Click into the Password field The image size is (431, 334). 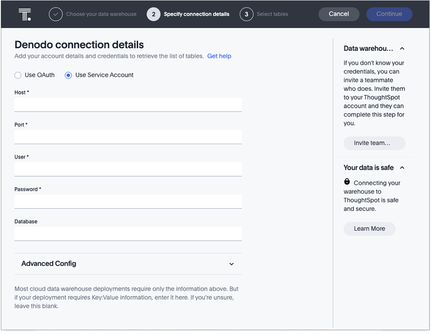[128, 201]
